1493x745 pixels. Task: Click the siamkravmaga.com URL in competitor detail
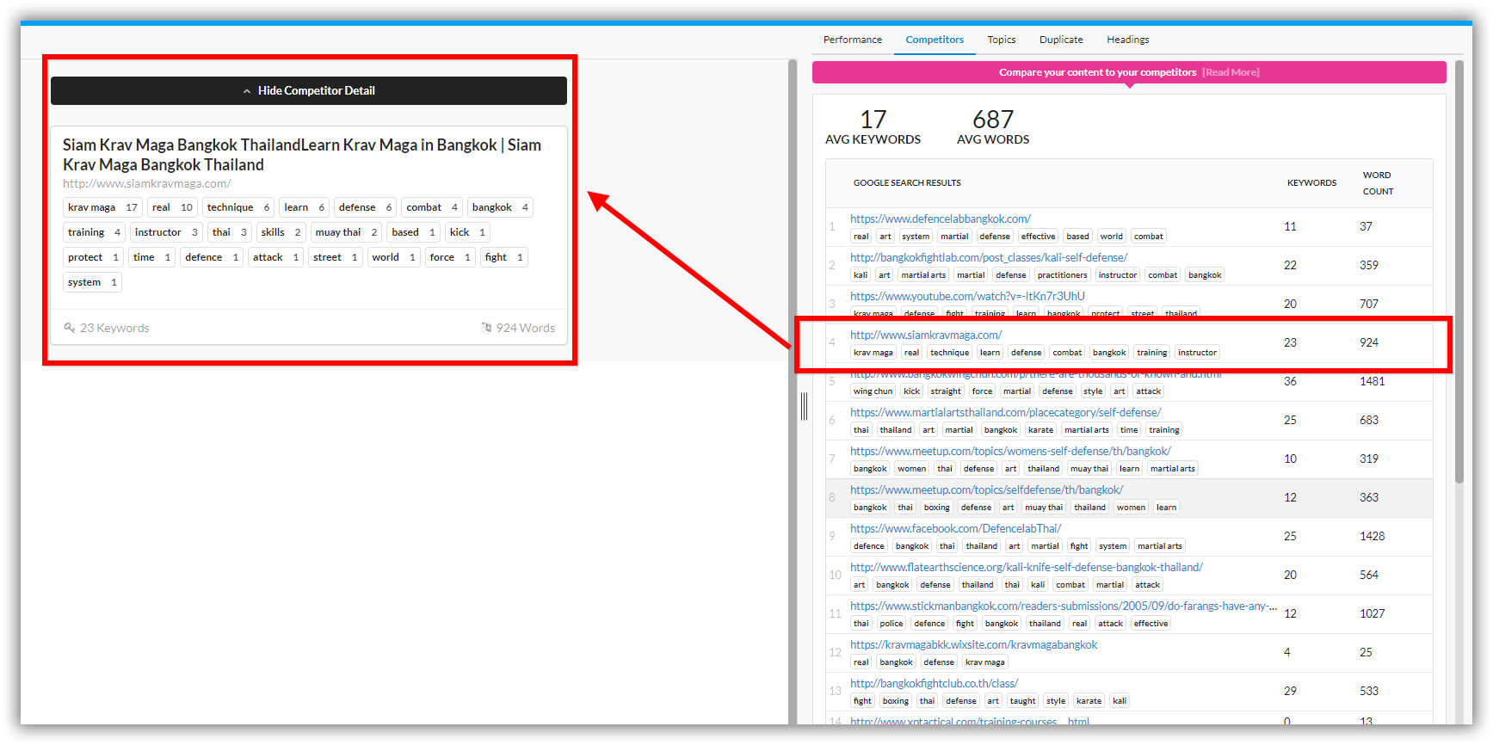point(146,183)
